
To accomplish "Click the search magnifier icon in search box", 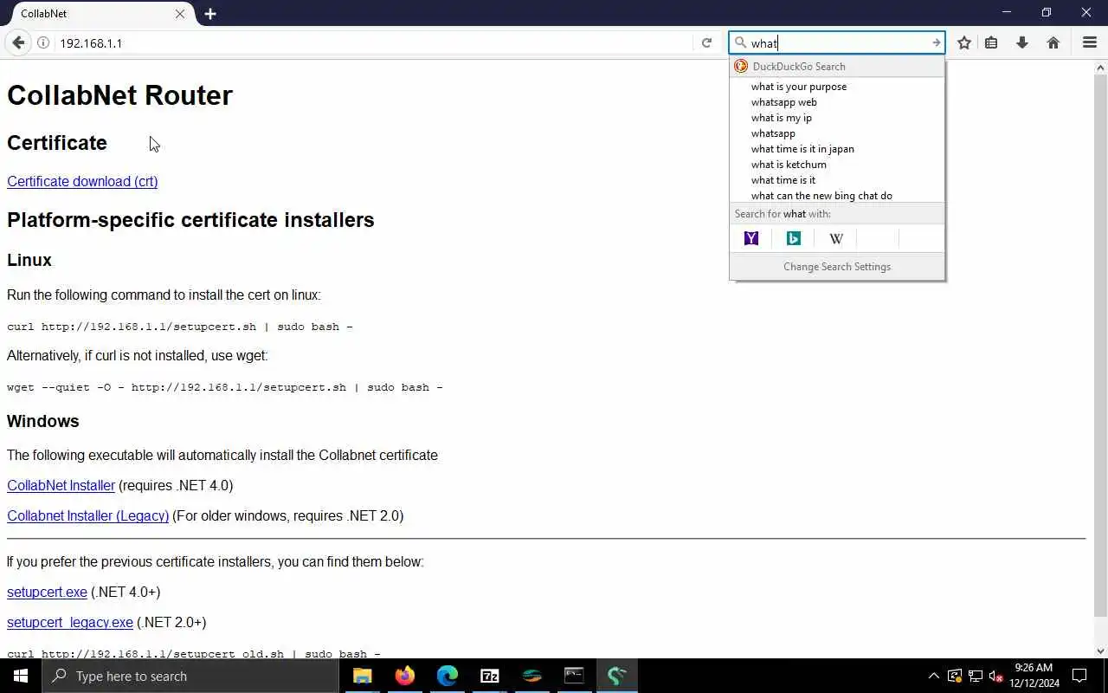I will pyautogui.click(x=741, y=42).
